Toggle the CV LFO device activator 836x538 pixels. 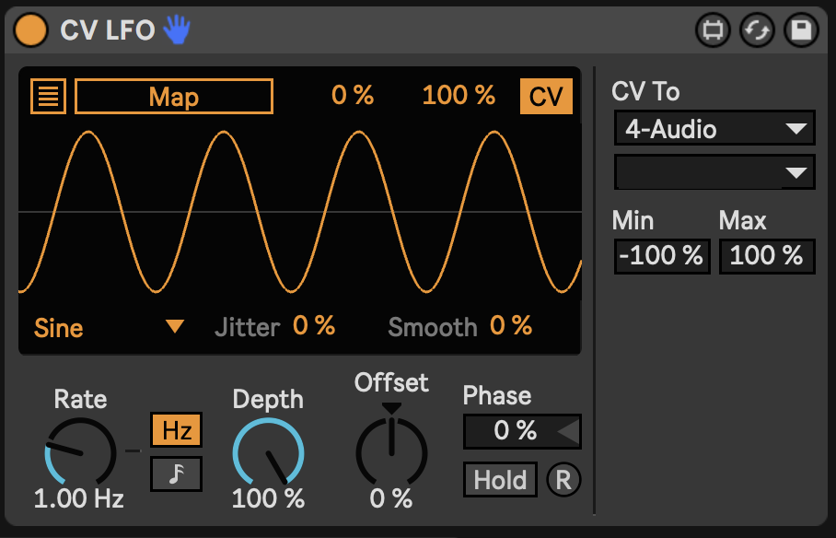30,29
